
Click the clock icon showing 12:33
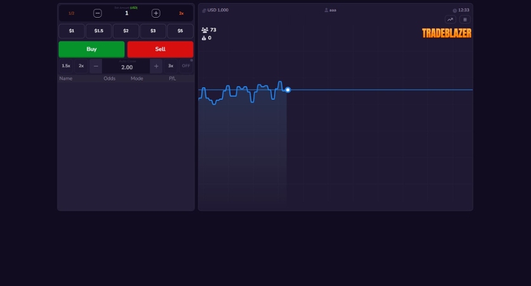coord(454,10)
